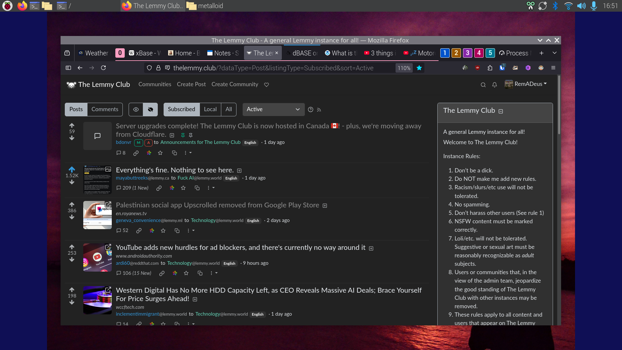Switch to the Notes browser tab
The image size is (622, 350).
pyautogui.click(x=223, y=53)
